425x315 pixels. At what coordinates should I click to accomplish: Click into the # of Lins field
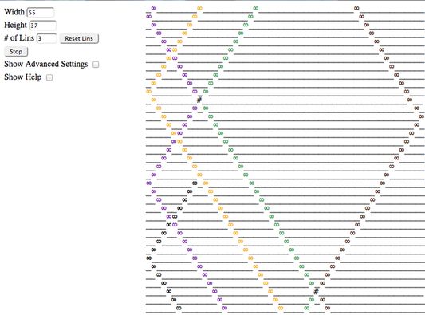click(x=46, y=38)
